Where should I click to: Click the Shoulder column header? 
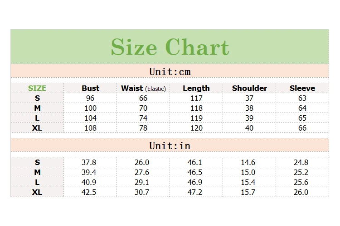coord(249,88)
